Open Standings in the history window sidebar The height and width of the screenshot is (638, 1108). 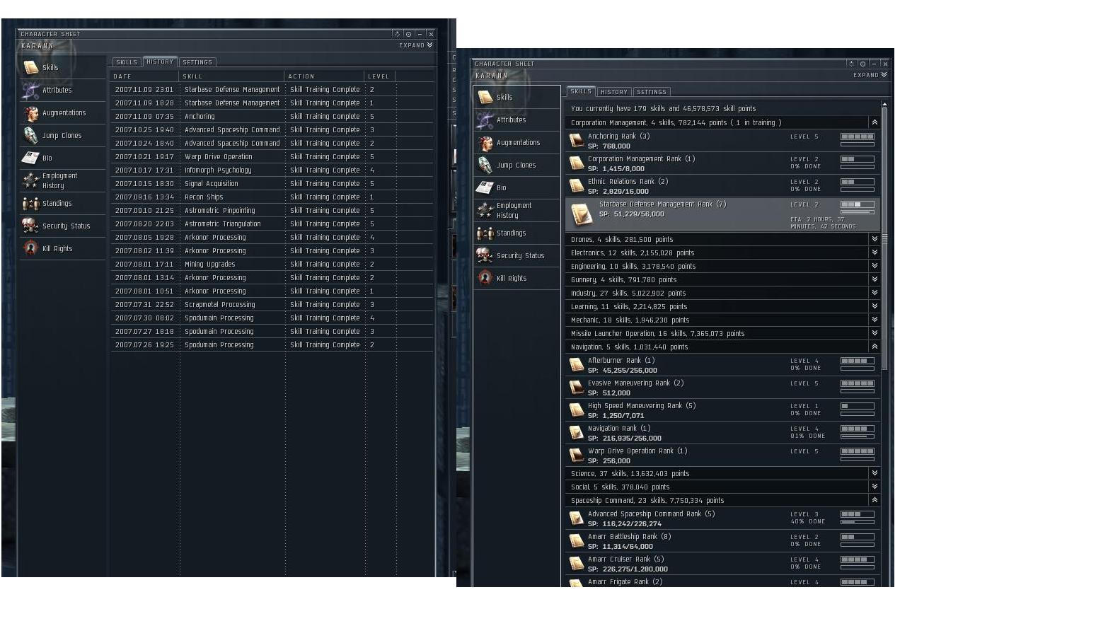[x=62, y=204]
